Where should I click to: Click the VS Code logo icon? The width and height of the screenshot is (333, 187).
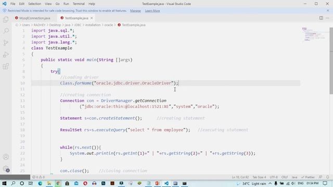4,4
